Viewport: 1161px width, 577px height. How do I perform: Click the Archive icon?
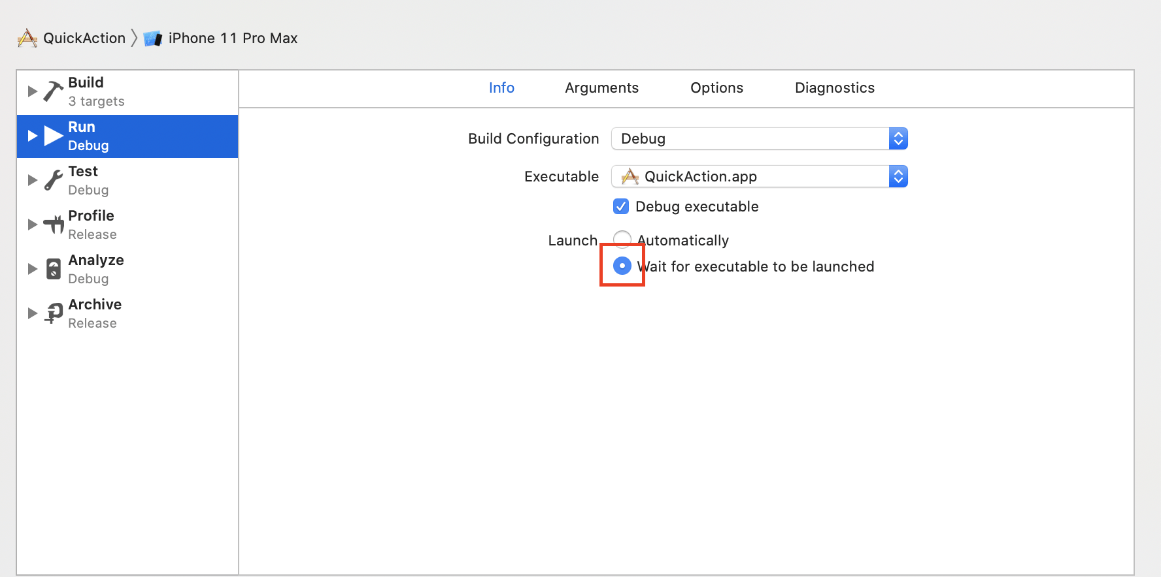(54, 313)
